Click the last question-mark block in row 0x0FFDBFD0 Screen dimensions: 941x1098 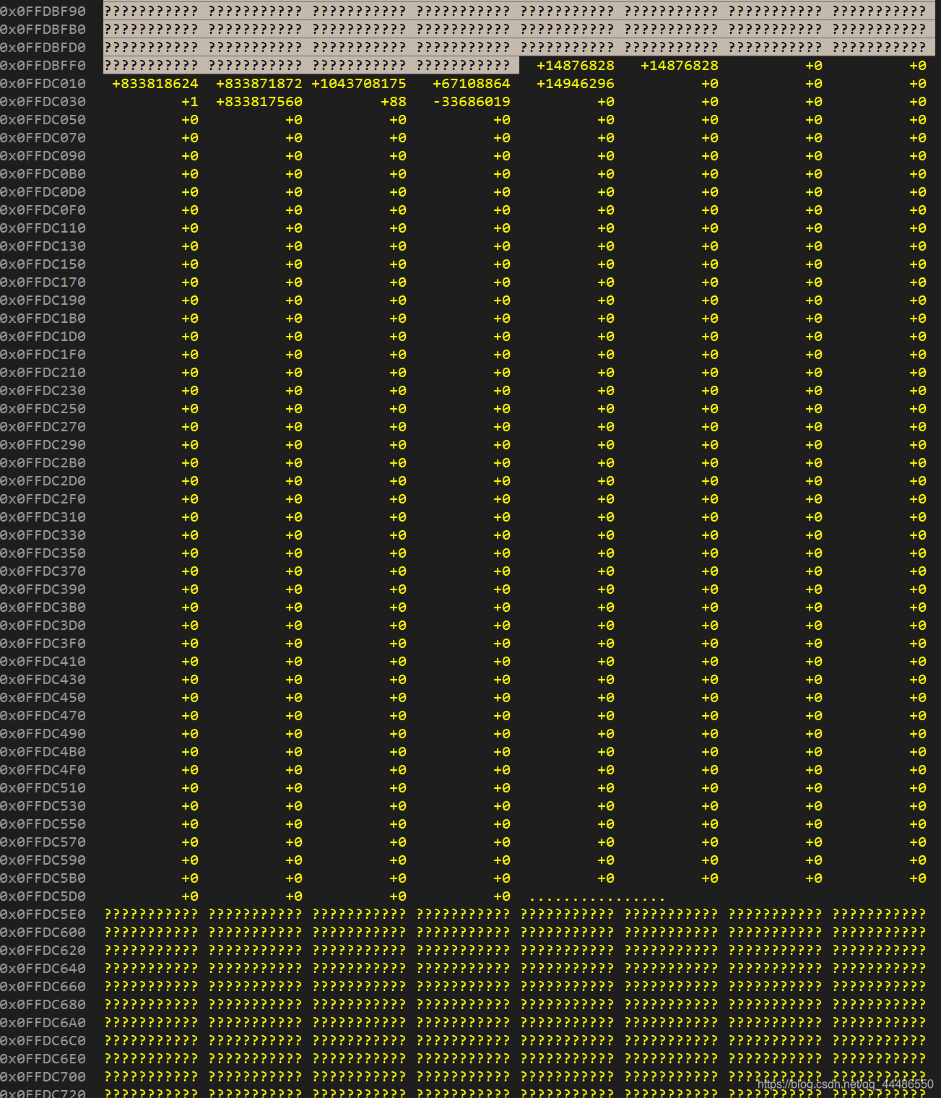[879, 48]
